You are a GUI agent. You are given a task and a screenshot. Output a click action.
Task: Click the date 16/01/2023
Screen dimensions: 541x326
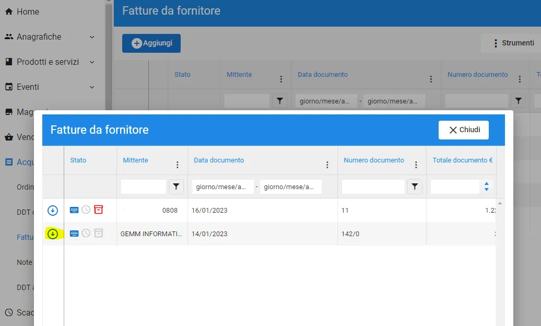pyautogui.click(x=209, y=211)
